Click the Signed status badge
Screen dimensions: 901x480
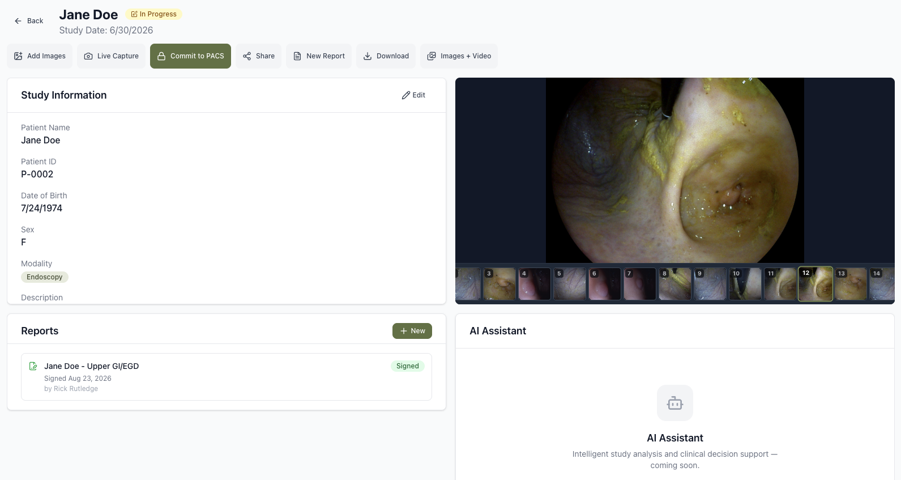click(x=408, y=366)
